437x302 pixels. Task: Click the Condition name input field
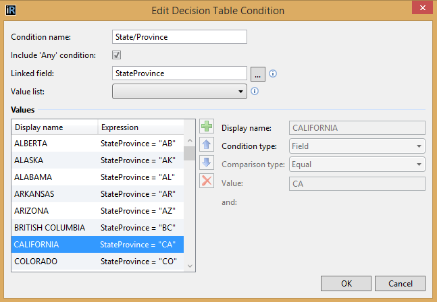(179, 37)
